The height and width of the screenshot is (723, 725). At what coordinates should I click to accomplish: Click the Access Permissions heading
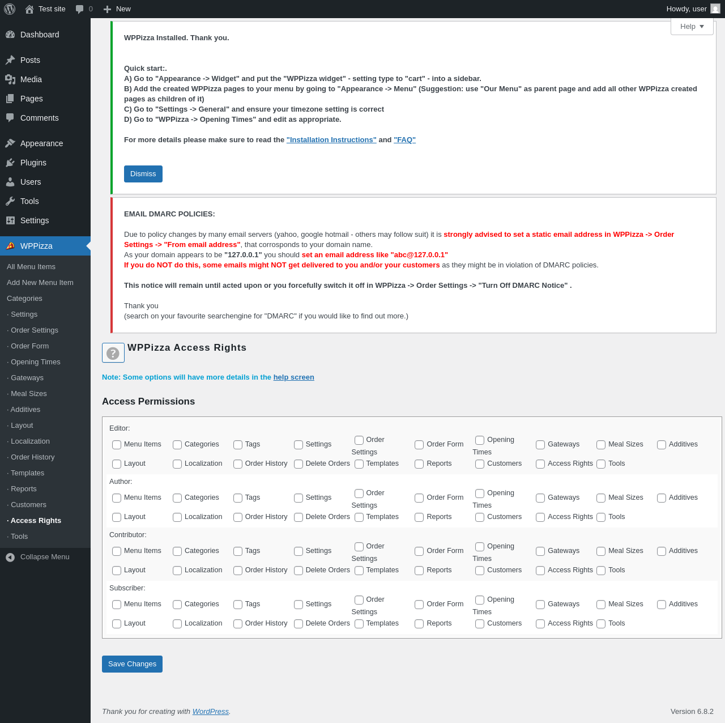coord(148,402)
